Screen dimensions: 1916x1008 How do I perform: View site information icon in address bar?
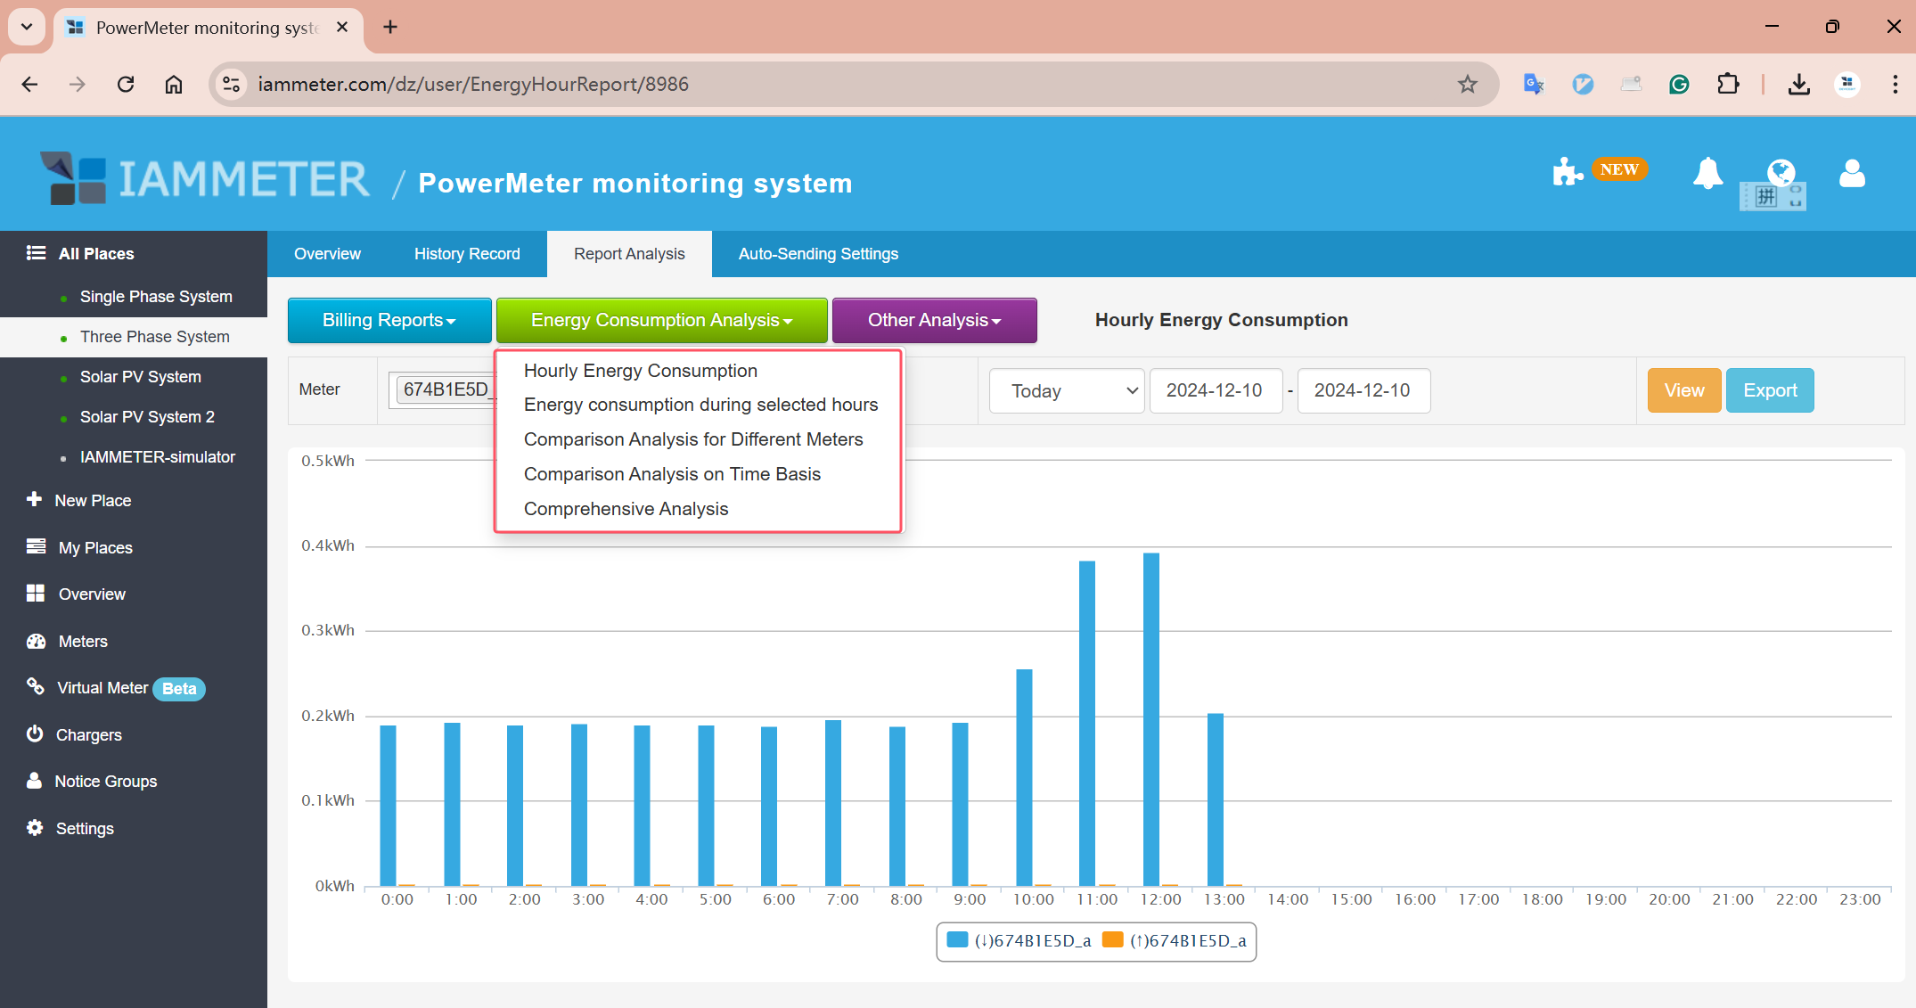(232, 85)
